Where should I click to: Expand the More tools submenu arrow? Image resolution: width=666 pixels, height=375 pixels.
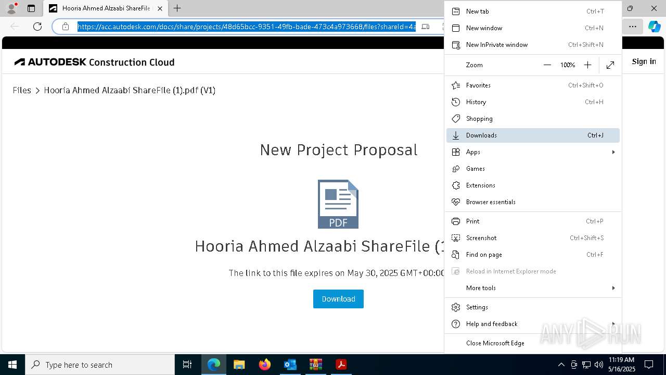click(x=613, y=288)
